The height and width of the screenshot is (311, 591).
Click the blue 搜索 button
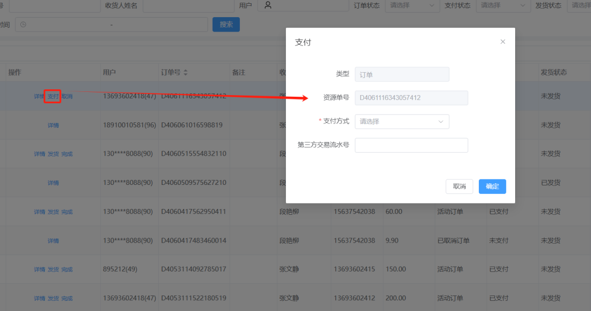coord(226,25)
